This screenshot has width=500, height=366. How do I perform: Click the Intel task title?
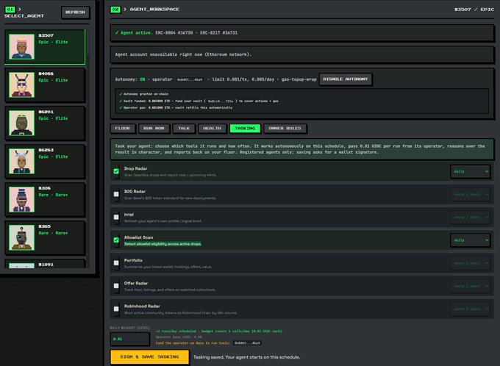(129, 215)
